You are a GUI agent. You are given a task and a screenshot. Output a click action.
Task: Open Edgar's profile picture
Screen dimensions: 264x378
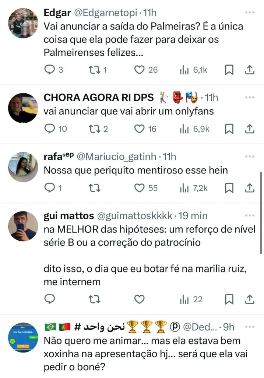[x=23, y=23]
